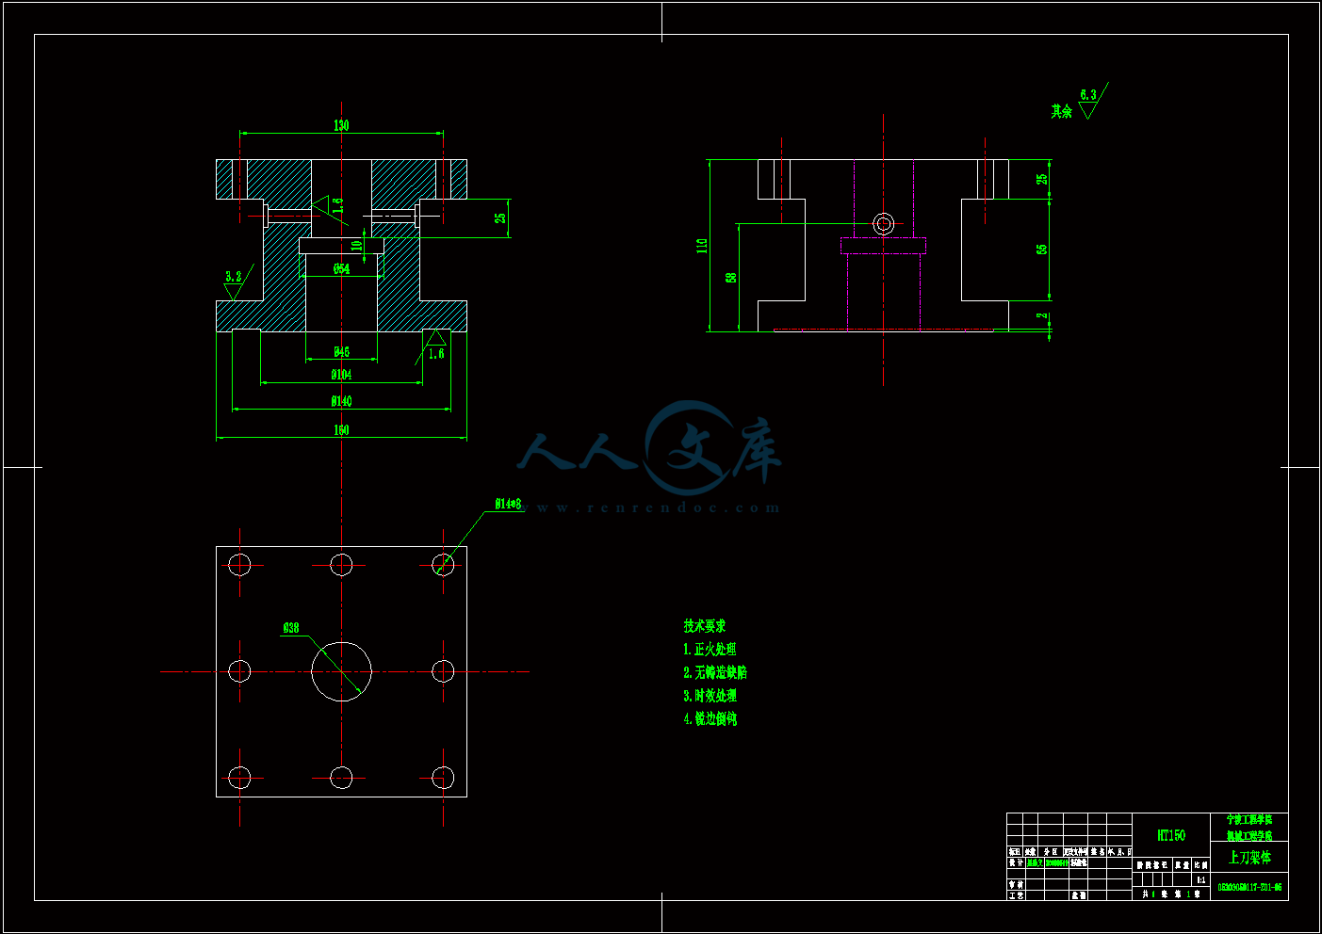The height and width of the screenshot is (934, 1322).
Task: Click the 其余 roughness note
Action: (x=1062, y=111)
